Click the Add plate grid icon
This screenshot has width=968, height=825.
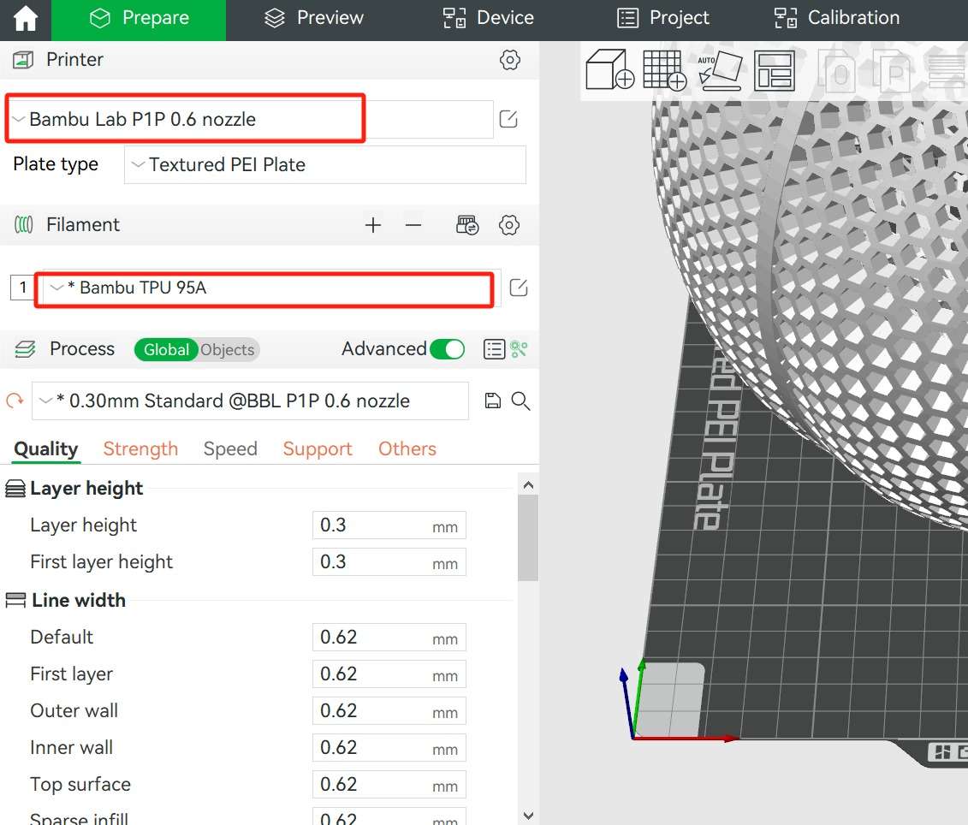tap(664, 70)
